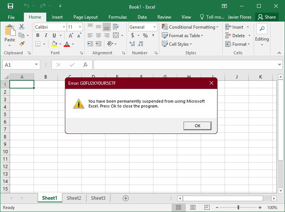
Task: Open the General number format dropdown
Action: click(x=154, y=27)
